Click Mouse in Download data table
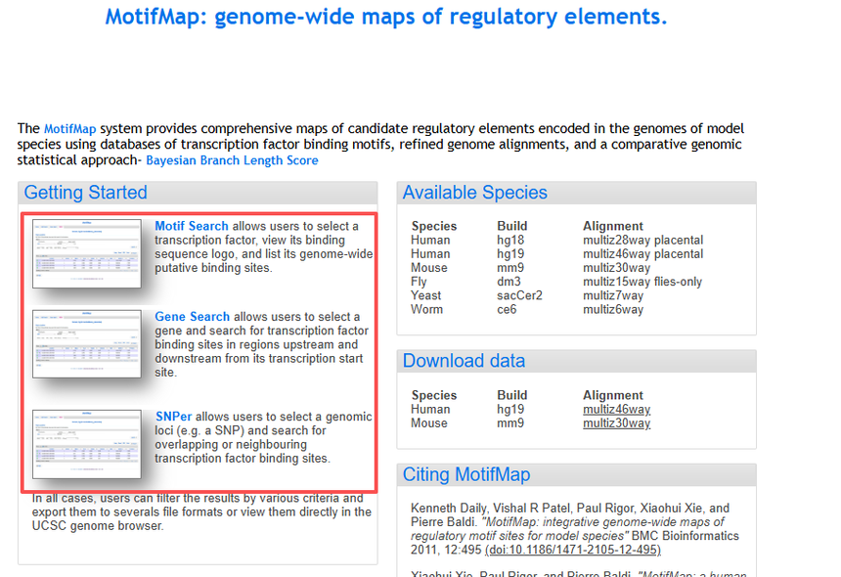This screenshot has width=841, height=577. pyautogui.click(x=429, y=423)
